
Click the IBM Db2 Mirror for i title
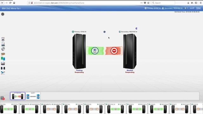pos(11,9)
